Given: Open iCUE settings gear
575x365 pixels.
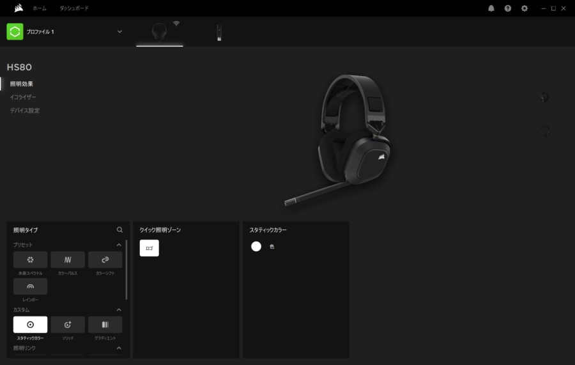Looking at the screenshot, I should pyautogui.click(x=525, y=8).
